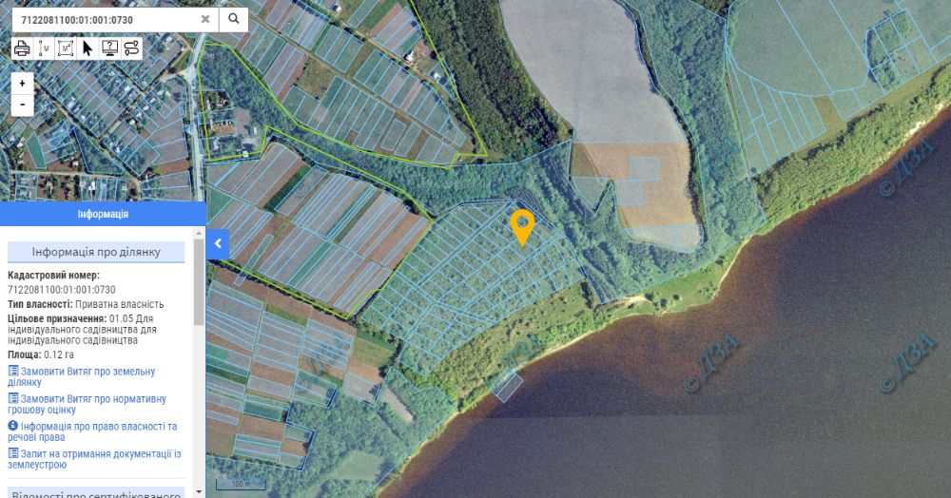This screenshot has width=951, height=498.
Task: Click the Інформація про ділянку section header
Action: 96,252
